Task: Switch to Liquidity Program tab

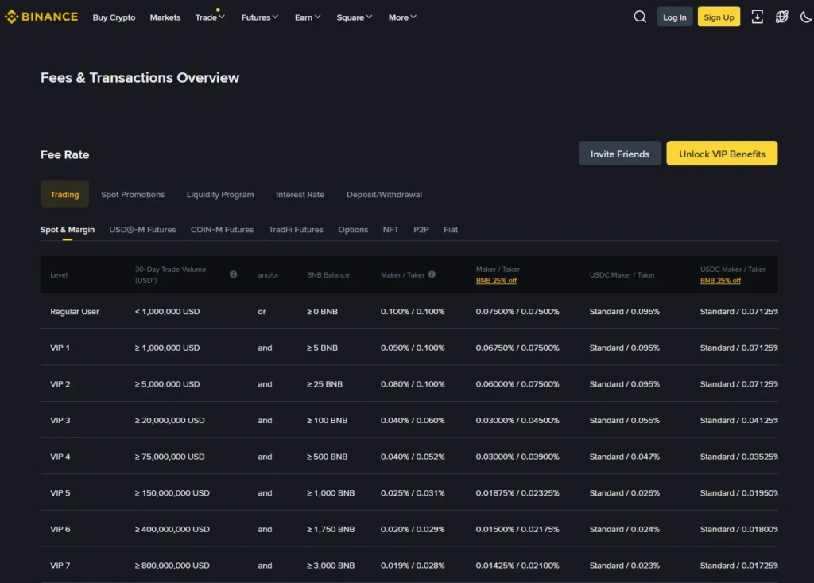Action: [220, 194]
